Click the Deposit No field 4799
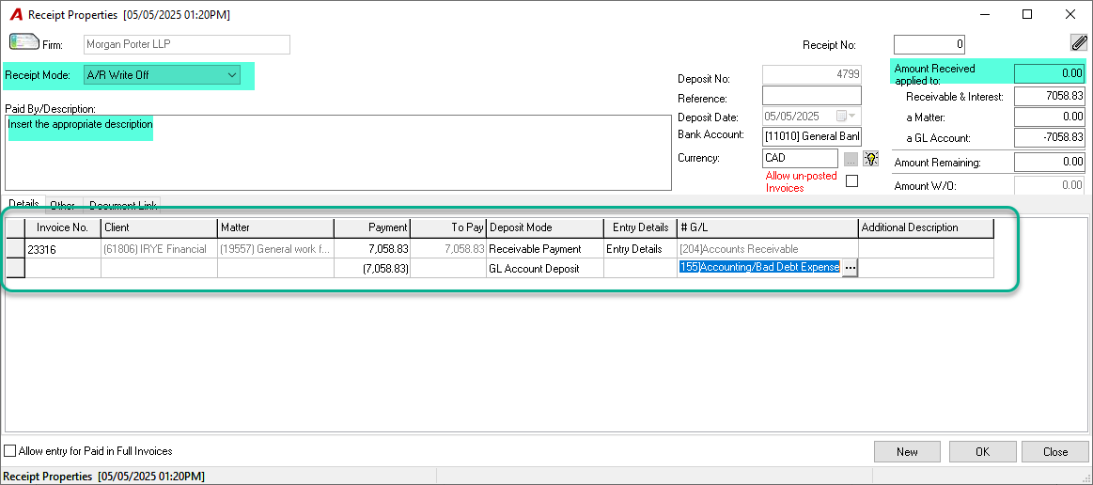This screenshot has height=485, width=1093. (x=812, y=74)
